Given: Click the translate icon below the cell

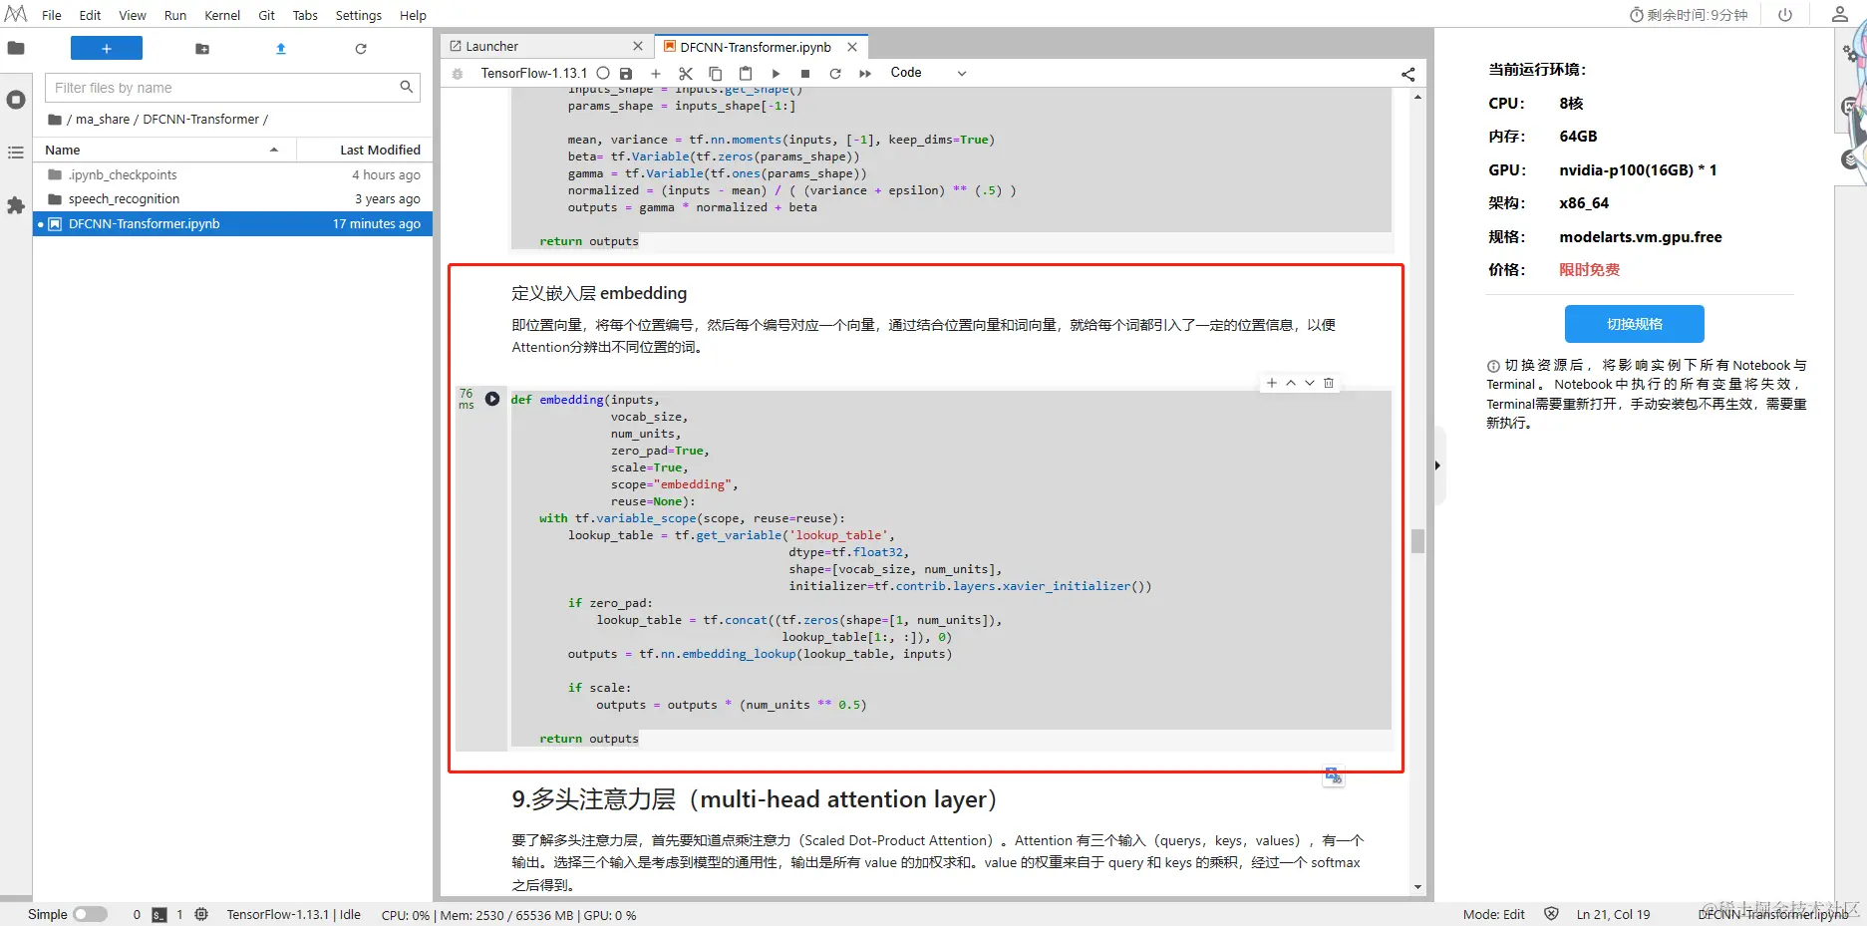Looking at the screenshot, I should [x=1334, y=775].
